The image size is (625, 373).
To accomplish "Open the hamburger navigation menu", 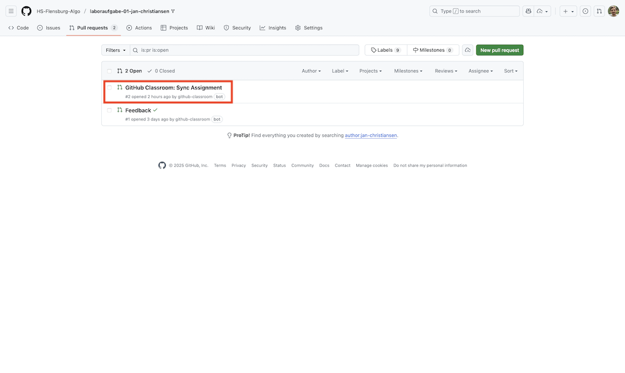I will tap(11, 11).
